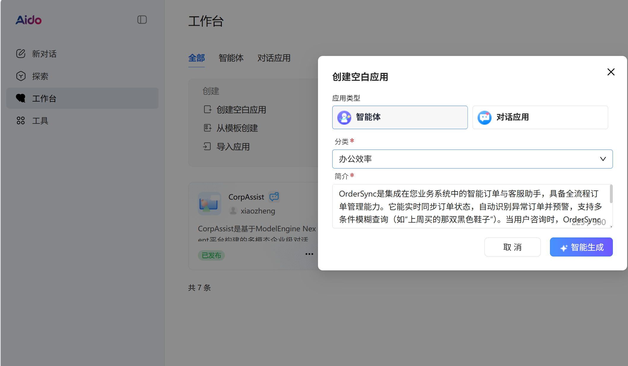Collapse the sidebar with panel icon
The width and height of the screenshot is (628, 366).
tap(142, 20)
